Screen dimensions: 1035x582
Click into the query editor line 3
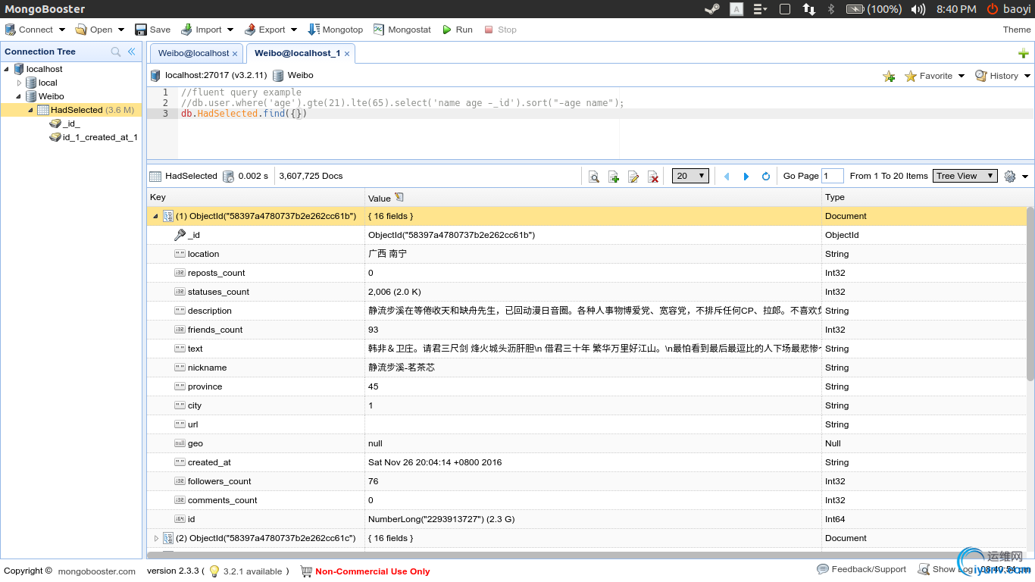[606, 114]
